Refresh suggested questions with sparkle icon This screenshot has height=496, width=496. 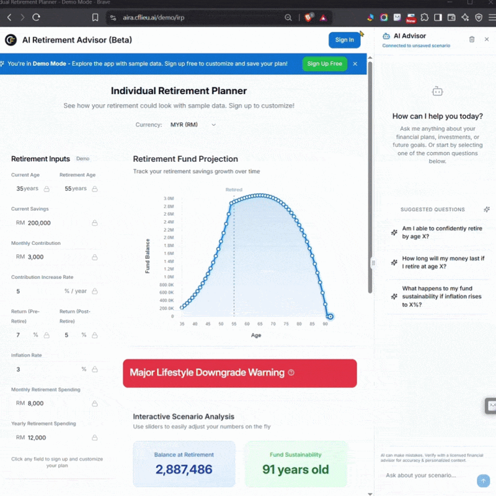pyautogui.click(x=487, y=210)
